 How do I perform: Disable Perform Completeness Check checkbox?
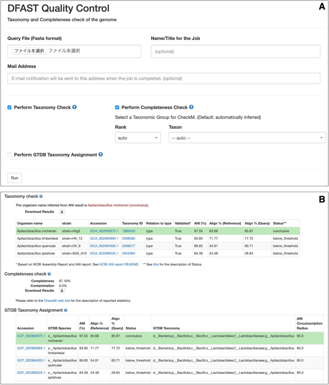(x=118, y=107)
